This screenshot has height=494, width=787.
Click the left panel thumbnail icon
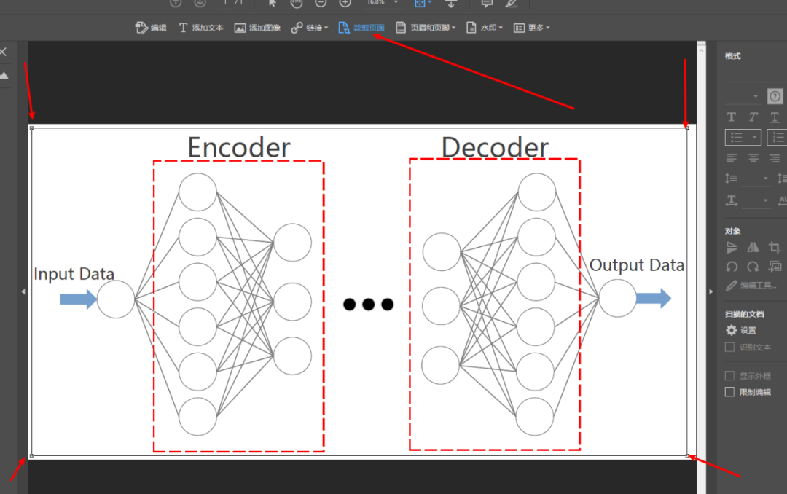pyautogui.click(x=4, y=75)
